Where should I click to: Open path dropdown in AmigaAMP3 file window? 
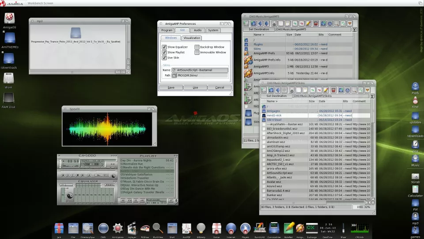click(354, 30)
